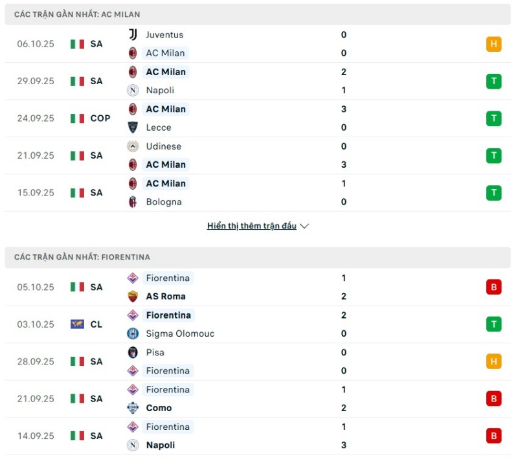Click the AC Milan crest next to Napoli match
Viewport: 518px width, 461px height.
[132, 72]
